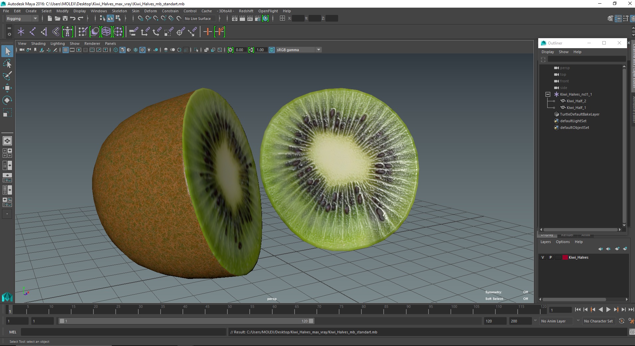Open the sRGB gamma dropdown
Screen dimensions: 635x346
[299, 50]
